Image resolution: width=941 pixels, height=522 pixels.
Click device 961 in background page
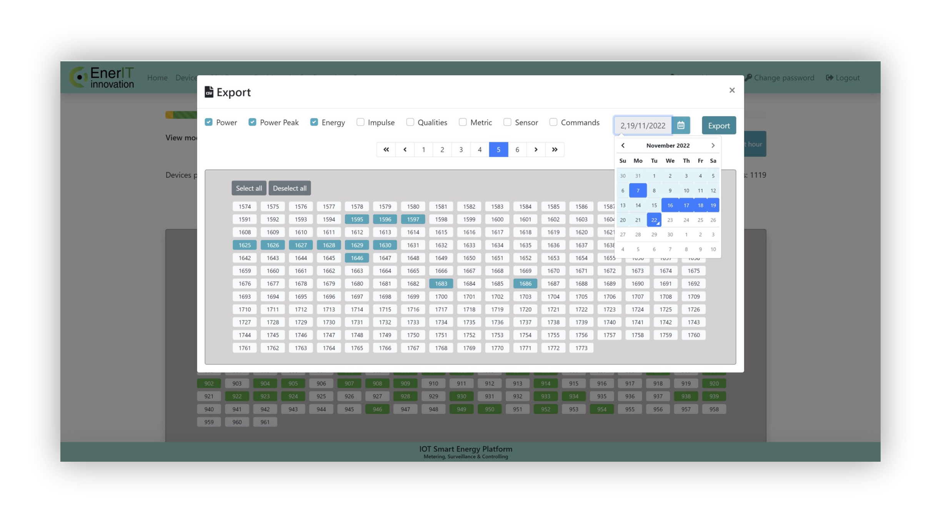pos(265,422)
